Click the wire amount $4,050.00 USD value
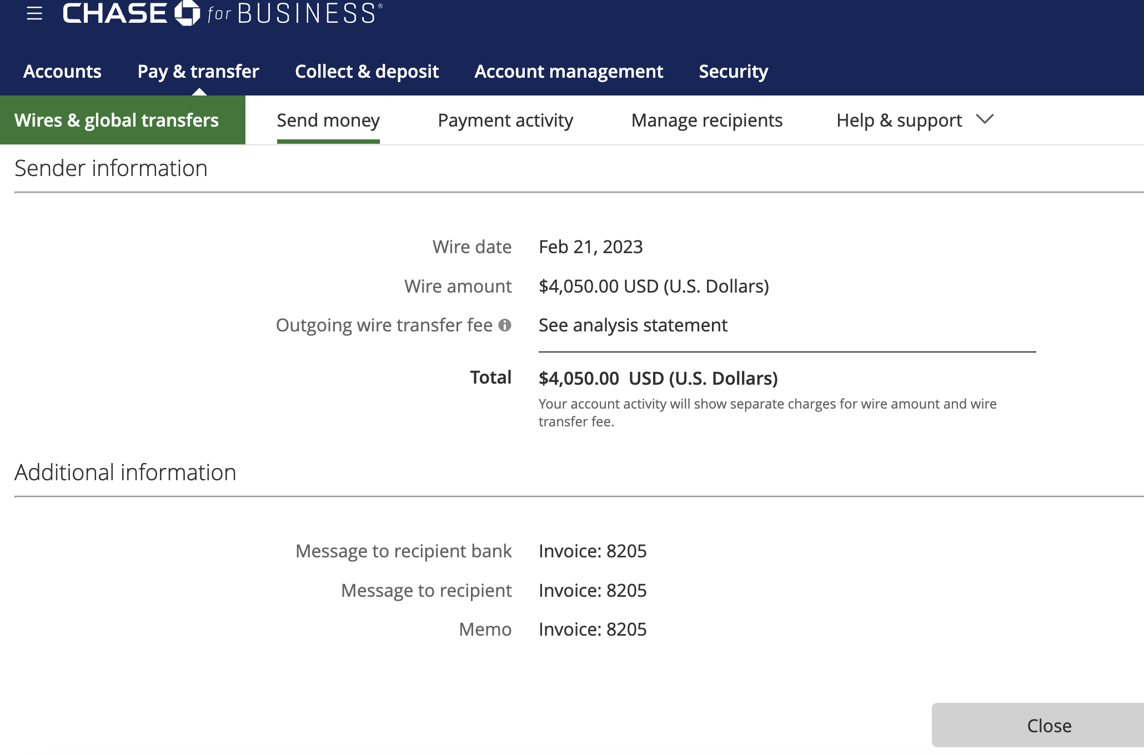The height and width of the screenshot is (755, 1144). coord(654,286)
